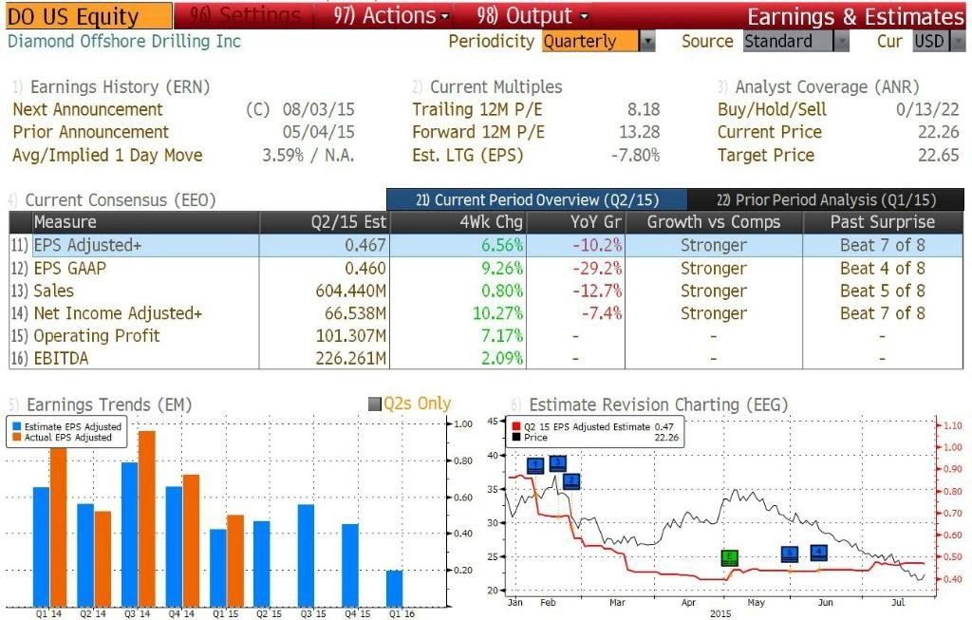The width and height of the screenshot is (972, 620).
Task: Click the Past Surprise column header
Action: 883,222
